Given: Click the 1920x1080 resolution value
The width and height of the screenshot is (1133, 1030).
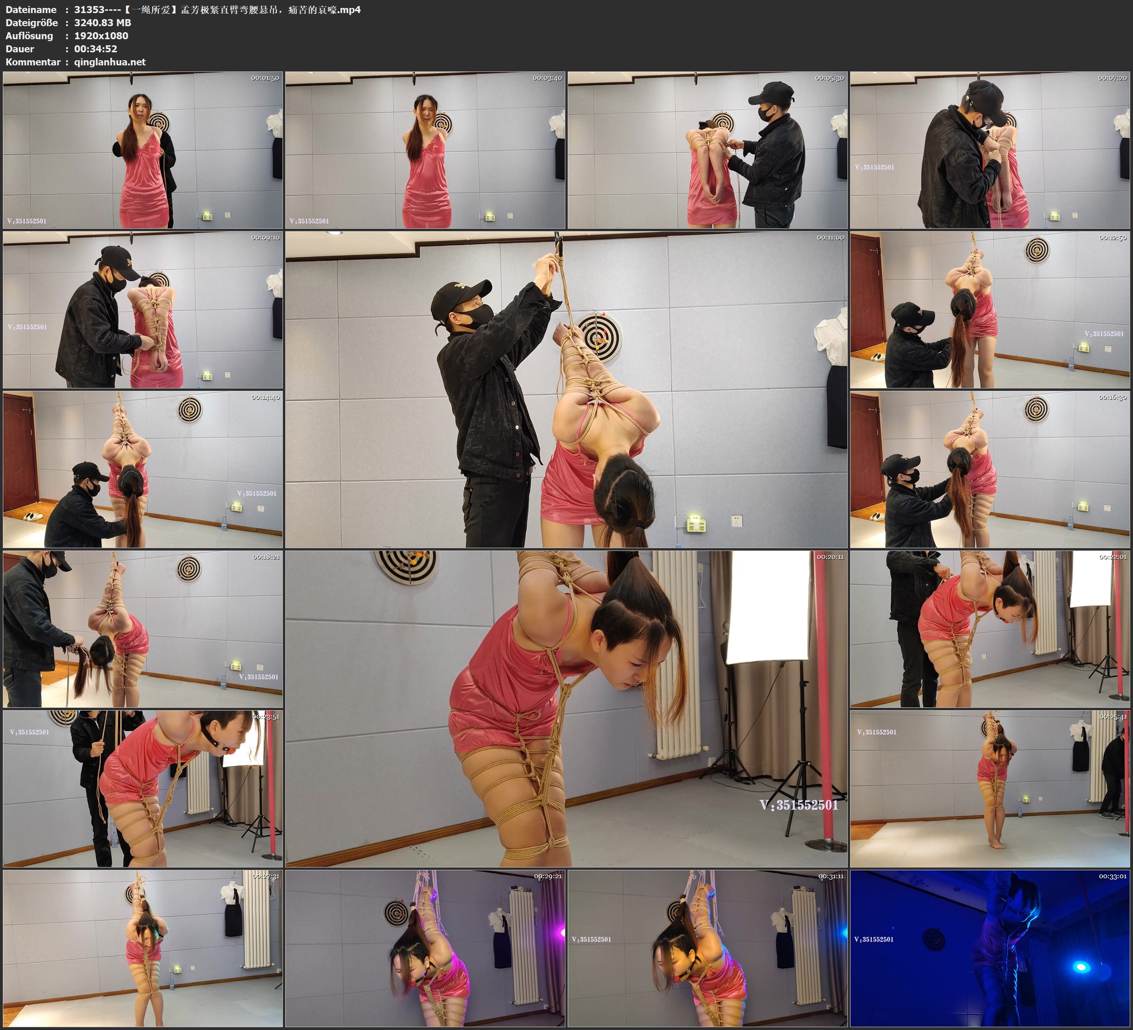Looking at the screenshot, I should (101, 35).
